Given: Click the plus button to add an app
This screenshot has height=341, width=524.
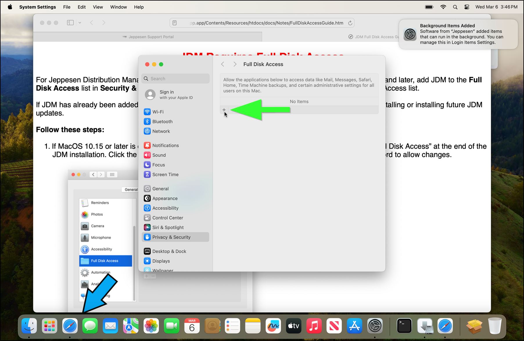Looking at the screenshot, I should (224, 110).
